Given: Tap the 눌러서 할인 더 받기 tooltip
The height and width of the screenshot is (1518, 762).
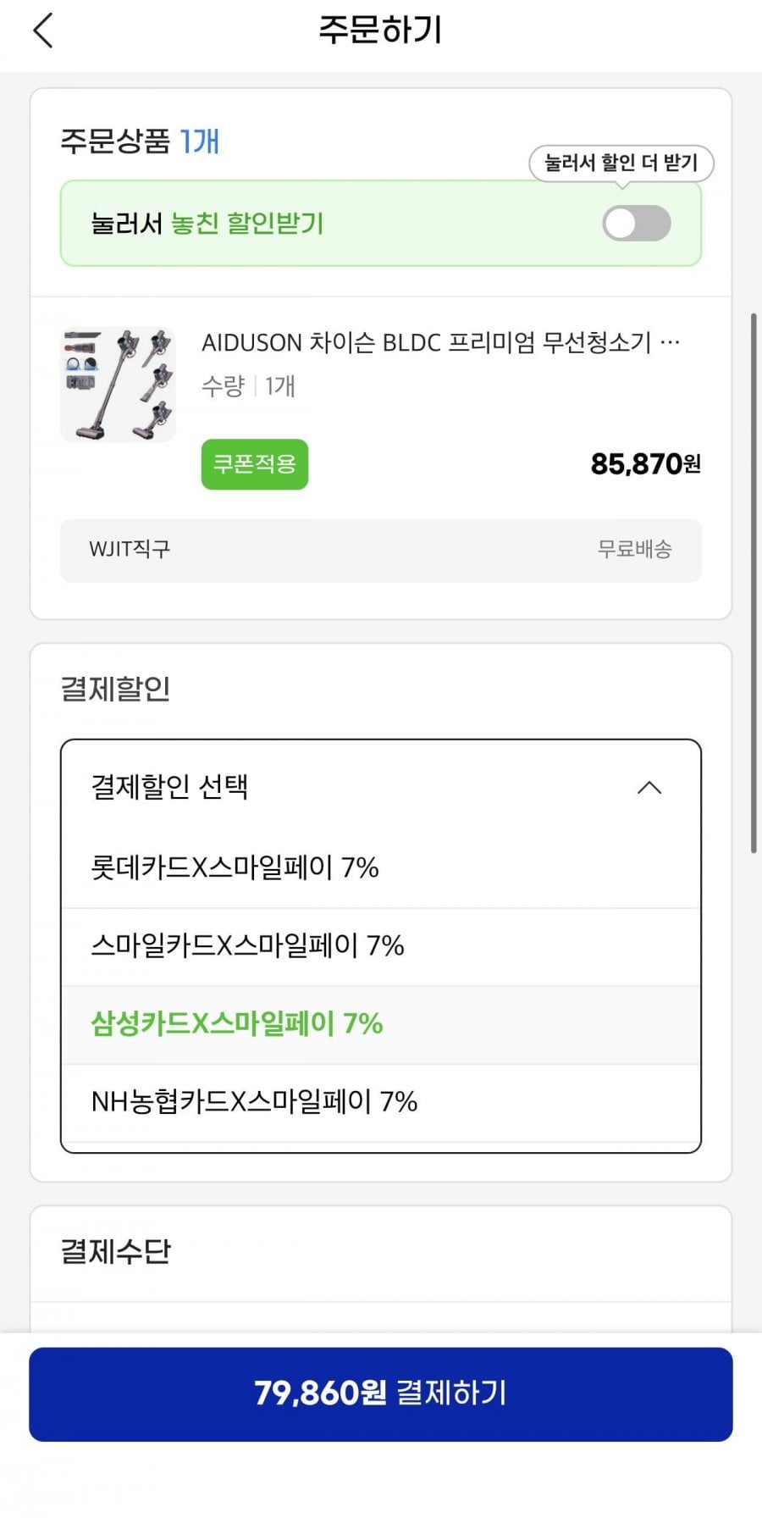Looking at the screenshot, I should pyautogui.click(x=621, y=163).
